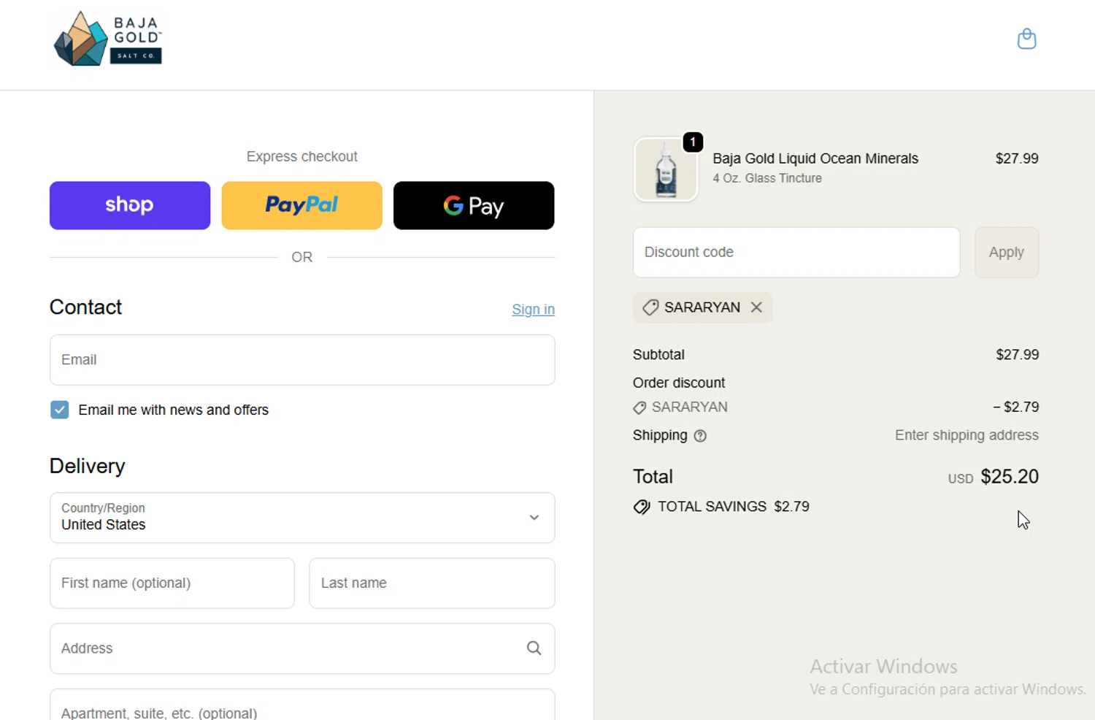Viewport: 1095px width, 720px height.
Task: Pay with Google Pay button
Action: 474,205
